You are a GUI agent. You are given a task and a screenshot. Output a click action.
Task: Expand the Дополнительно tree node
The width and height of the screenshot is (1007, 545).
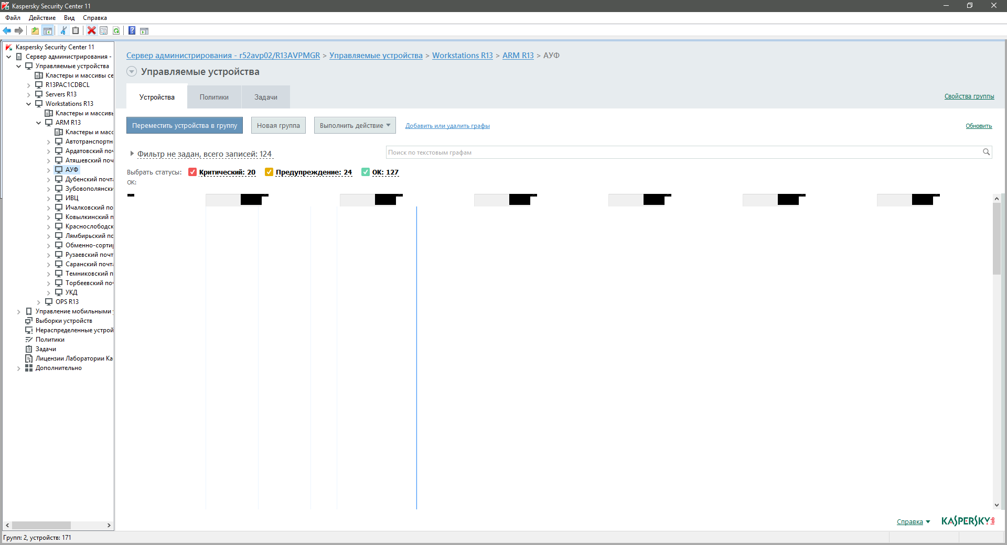click(19, 368)
